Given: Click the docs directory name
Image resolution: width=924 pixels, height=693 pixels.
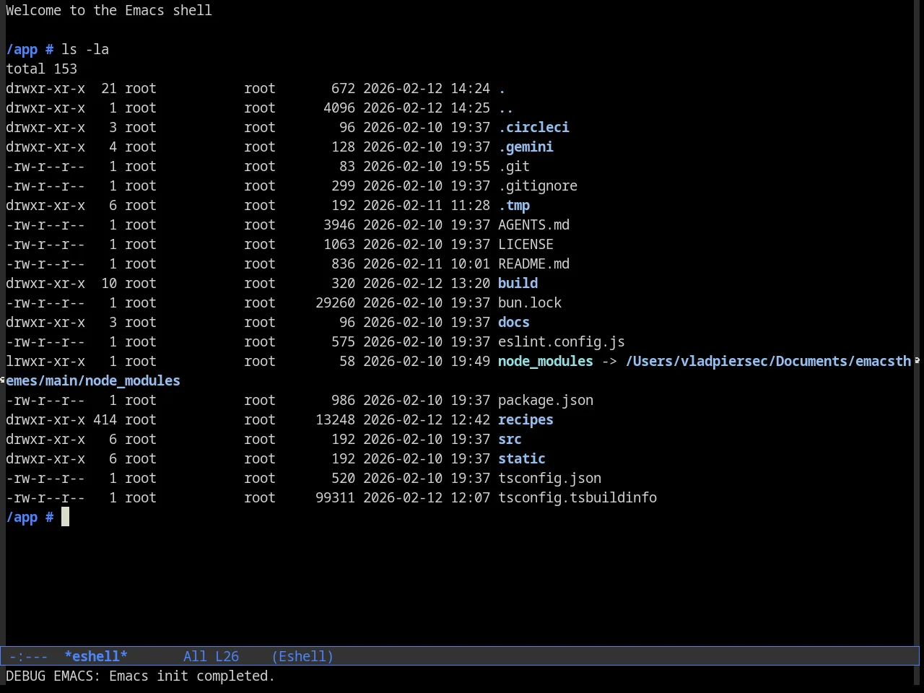Looking at the screenshot, I should [x=514, y=322].
